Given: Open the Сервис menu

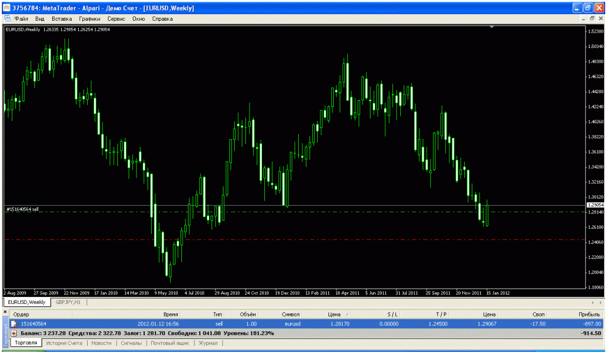Looking at the screenshot, I should tap(116, 19).
